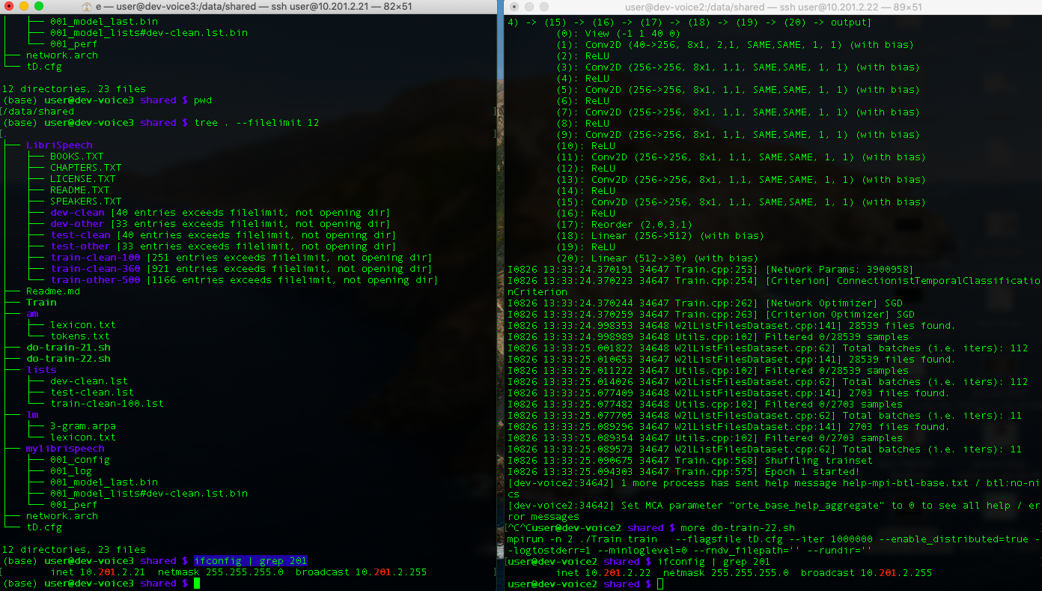This screenshot has height=591, width=1042.
Task: Click the cursor block in left terminal prompt
Action: tap(197, 584)
